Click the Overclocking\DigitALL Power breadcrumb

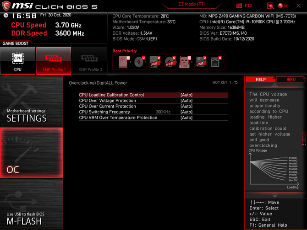(x=98, y=83)
